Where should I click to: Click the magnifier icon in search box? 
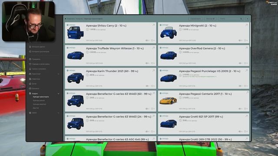point(241,19)
